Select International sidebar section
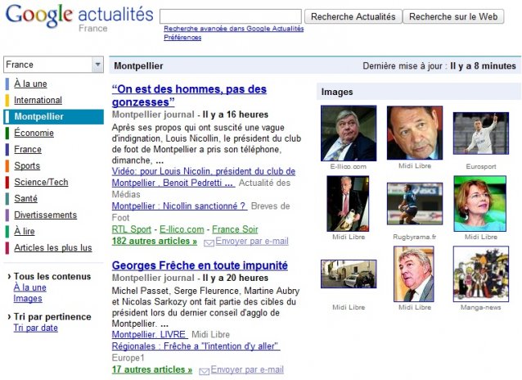Viewport: 522px width, 380px height. 38,100
